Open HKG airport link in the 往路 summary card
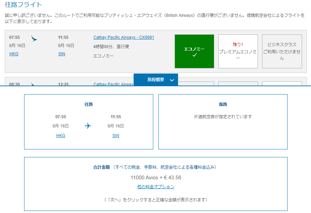Viewport: 311px width, 213px height. coord(61,136)
